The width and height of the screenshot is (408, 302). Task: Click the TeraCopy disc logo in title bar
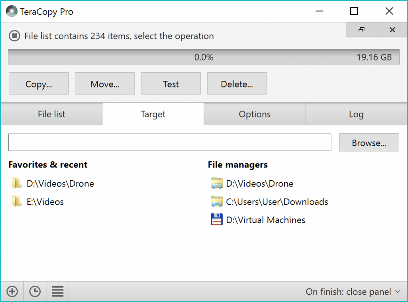12,11
